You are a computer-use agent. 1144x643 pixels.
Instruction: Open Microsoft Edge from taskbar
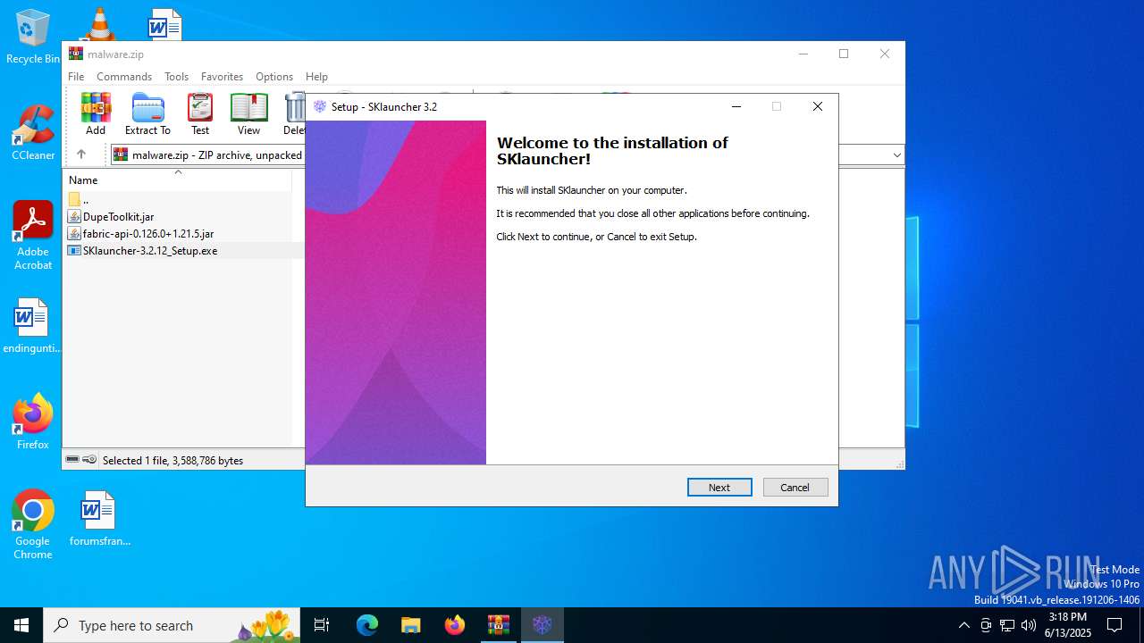pos(367,625)
